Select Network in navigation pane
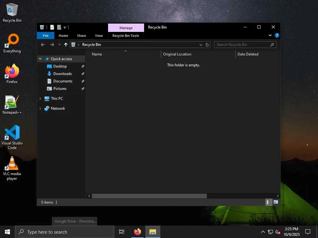Viewport: 318px width, 238px height. tap(58, 108)
